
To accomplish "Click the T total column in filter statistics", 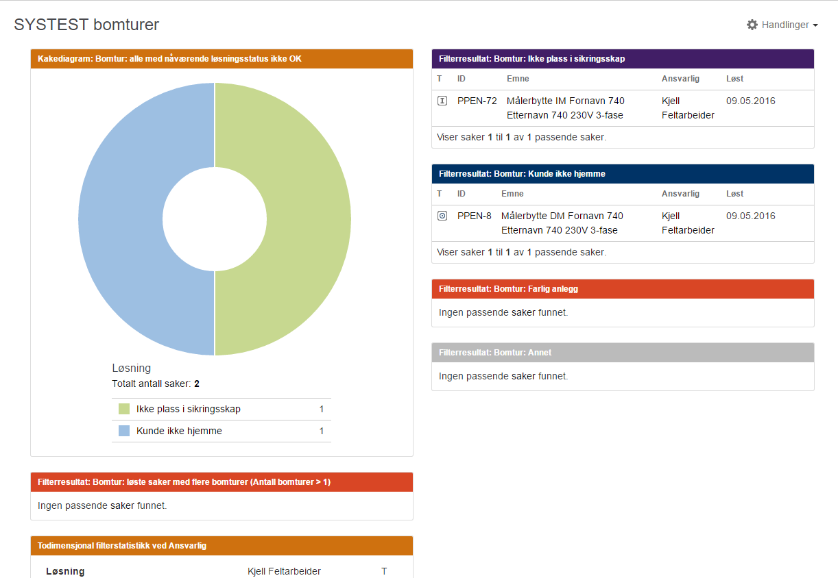I will tap(384, 571).
